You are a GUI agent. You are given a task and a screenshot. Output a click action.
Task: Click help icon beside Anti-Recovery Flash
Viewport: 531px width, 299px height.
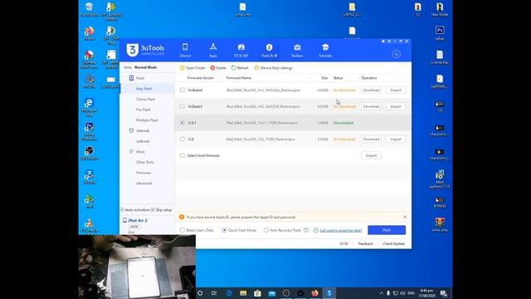[306, 230]
